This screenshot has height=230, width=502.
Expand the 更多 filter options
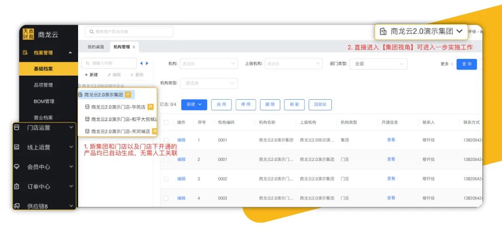pyautogui.click(x=447, y=64)
